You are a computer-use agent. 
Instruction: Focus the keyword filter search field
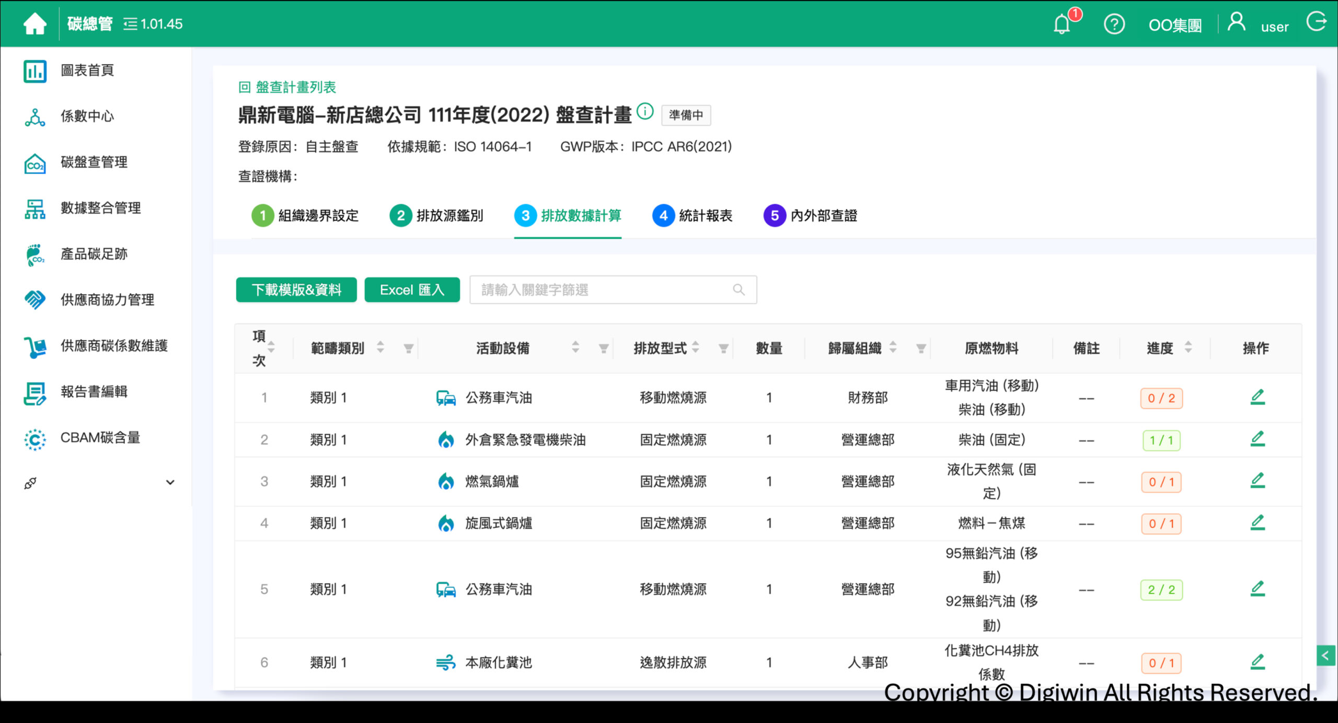coord(613,290)
